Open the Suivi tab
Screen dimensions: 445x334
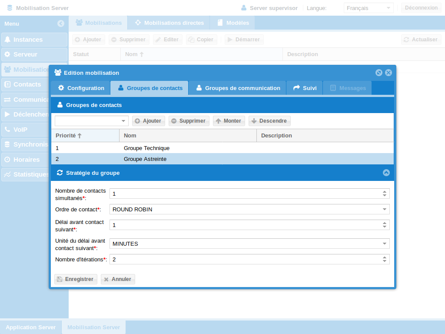coord(305,88)
